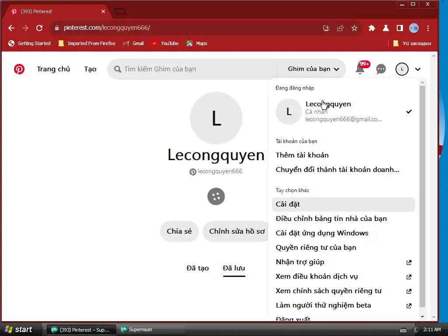Click the share page icon in address bar
Viewport: 448px width, 336px height.
(340, 28)
